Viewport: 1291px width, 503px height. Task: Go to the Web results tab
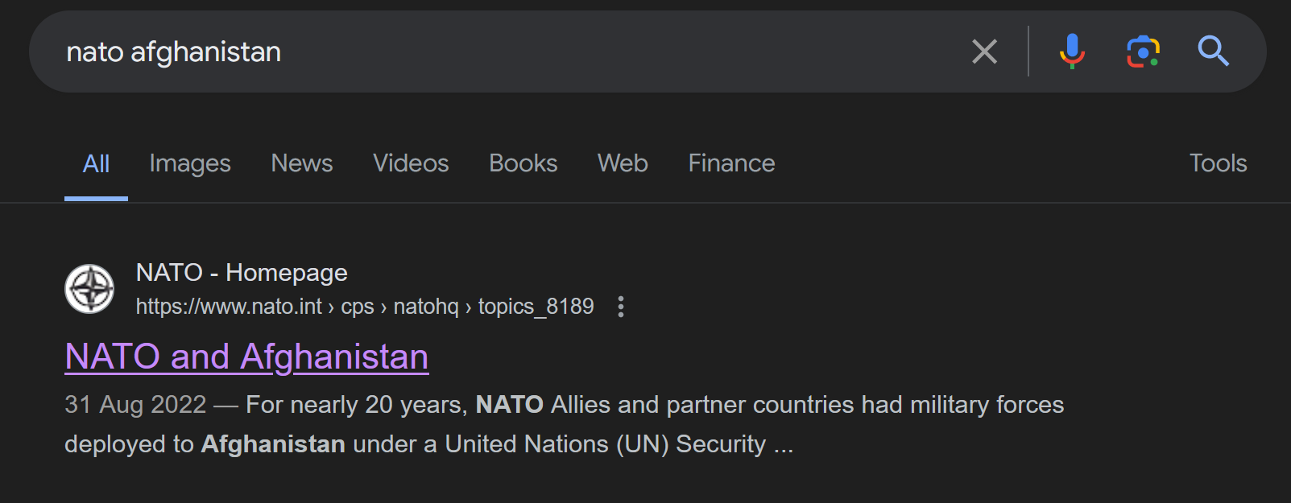tap(623, 163)
